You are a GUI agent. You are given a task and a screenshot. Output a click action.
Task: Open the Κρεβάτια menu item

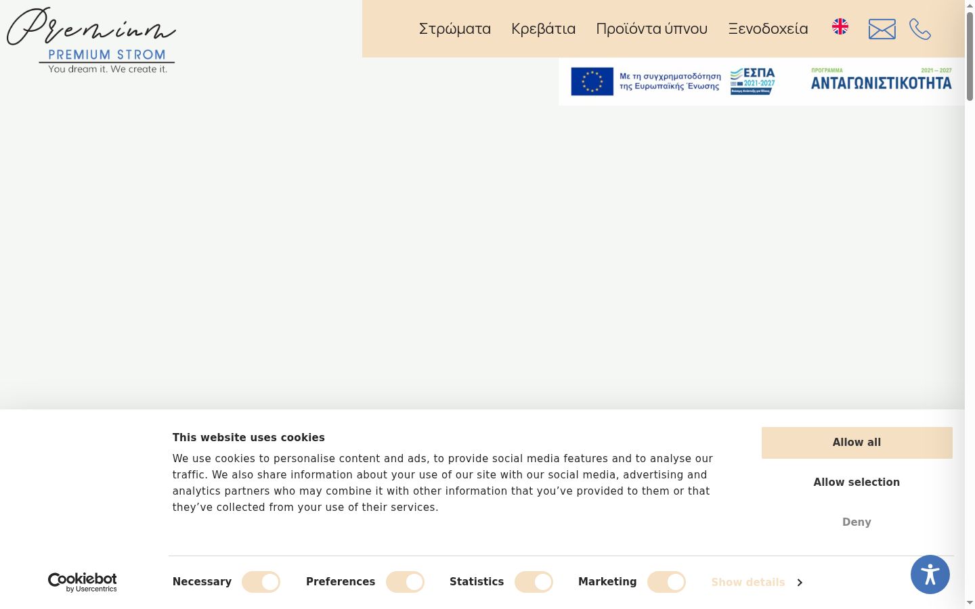pos(544,28)
